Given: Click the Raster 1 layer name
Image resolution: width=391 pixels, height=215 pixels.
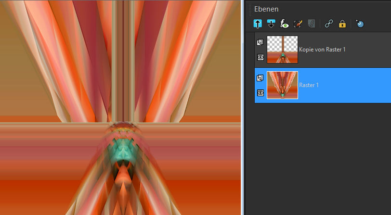Looking at the screenshot, I should (309, 85).
